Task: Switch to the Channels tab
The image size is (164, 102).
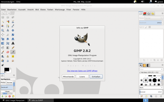Action: coord(145,14)
